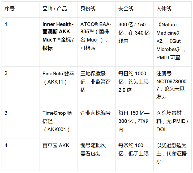Click the 编号随批次 identity cell
Screen dimensions: 193x173
(x=97, y=154)
